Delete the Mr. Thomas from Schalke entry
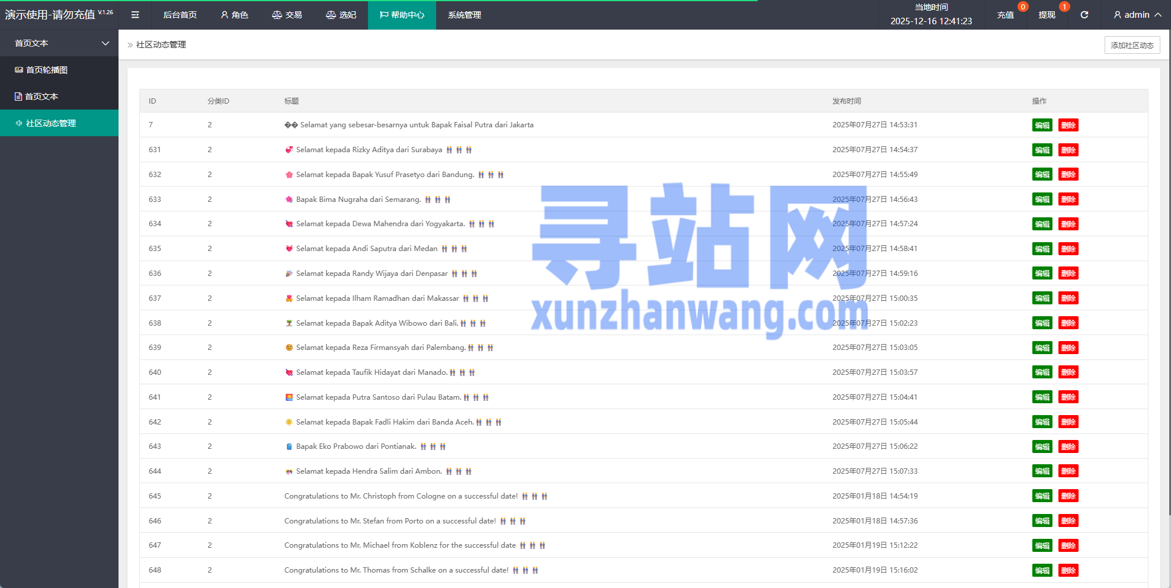 [1068, 571]
